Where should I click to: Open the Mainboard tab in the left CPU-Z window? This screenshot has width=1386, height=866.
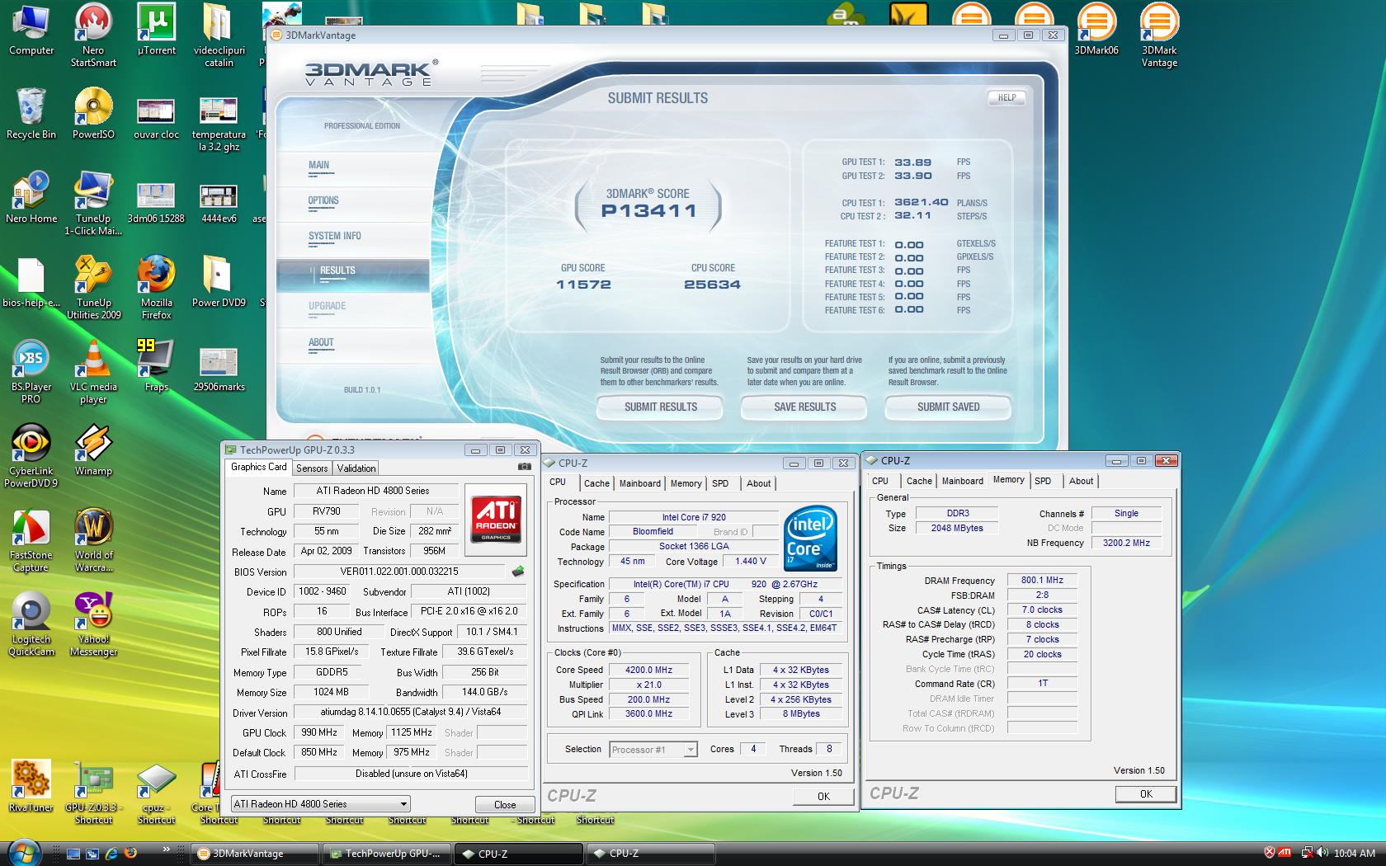[640, 484]
